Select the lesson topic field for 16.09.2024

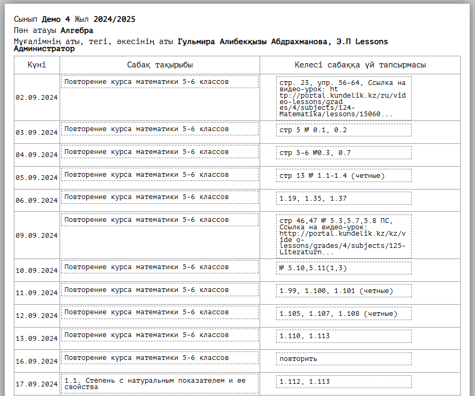(x=160, y=358)
